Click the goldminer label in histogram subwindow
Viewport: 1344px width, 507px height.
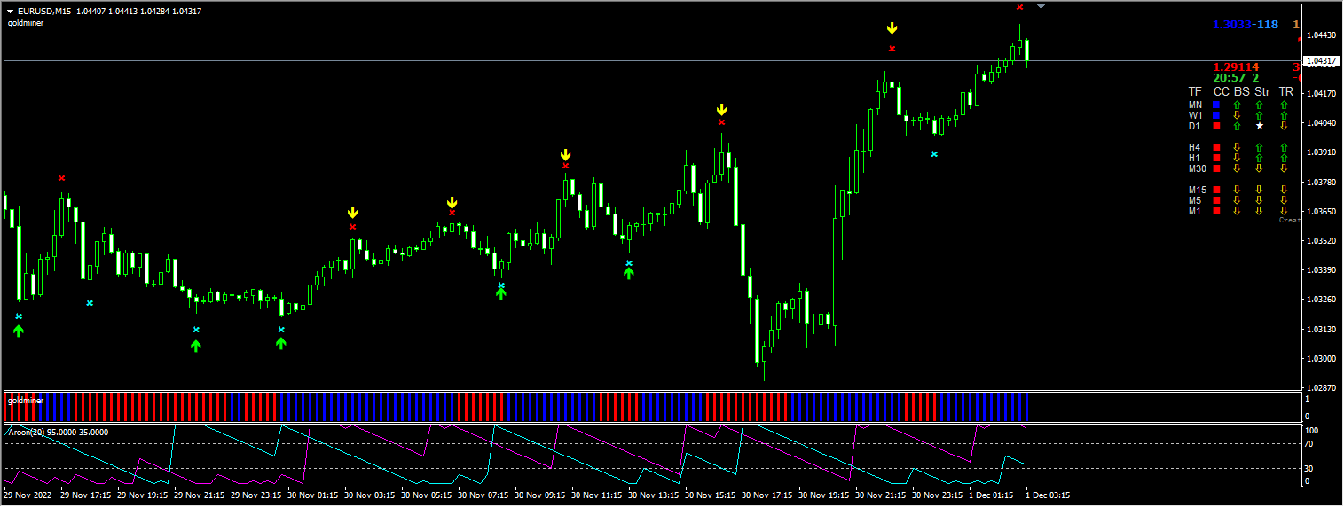click(x=26, y=401)
